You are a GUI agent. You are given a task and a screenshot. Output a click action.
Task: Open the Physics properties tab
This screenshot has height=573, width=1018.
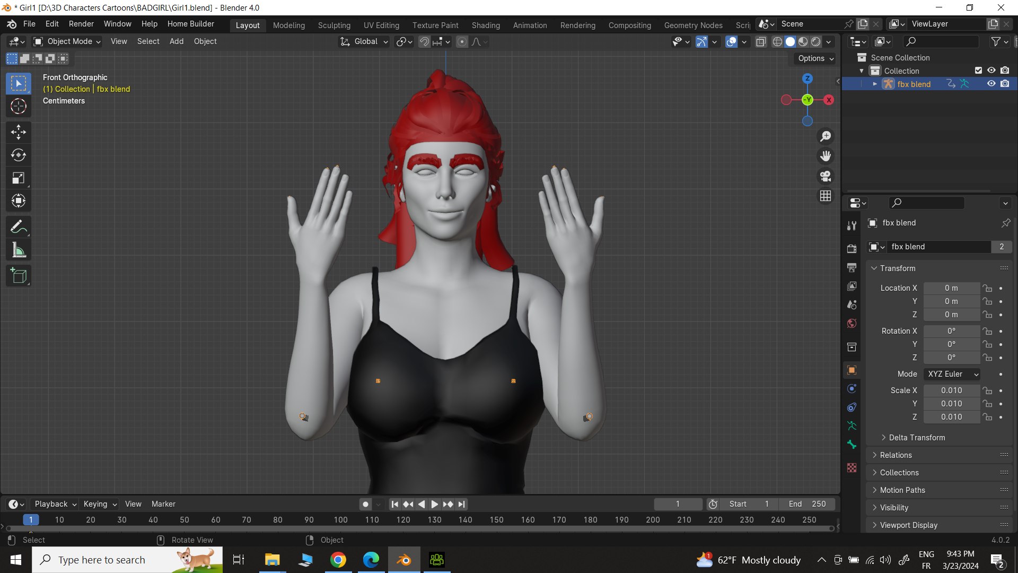(x=852, y=389)
